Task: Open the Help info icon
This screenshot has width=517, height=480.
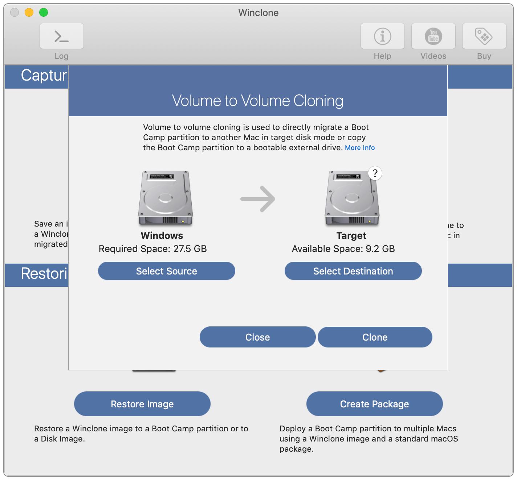Action: (382, 36)
